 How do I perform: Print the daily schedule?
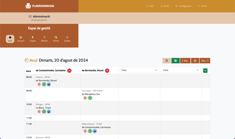point(175,61)
